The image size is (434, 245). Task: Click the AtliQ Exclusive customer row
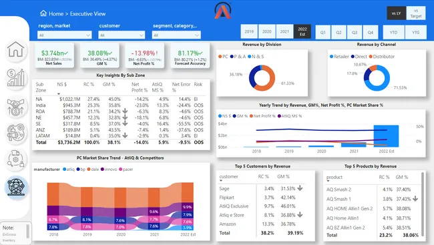pos(261,206)
